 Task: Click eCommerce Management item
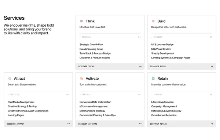93,106
